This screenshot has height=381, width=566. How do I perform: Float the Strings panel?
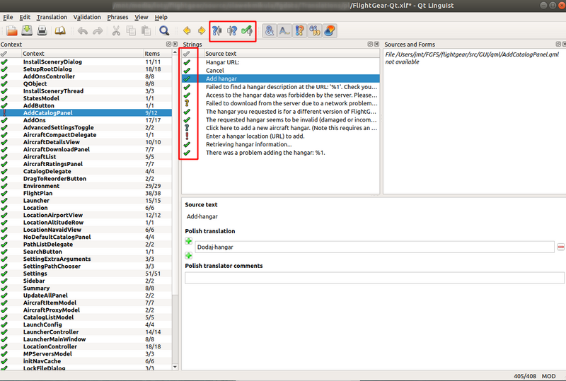370,44
